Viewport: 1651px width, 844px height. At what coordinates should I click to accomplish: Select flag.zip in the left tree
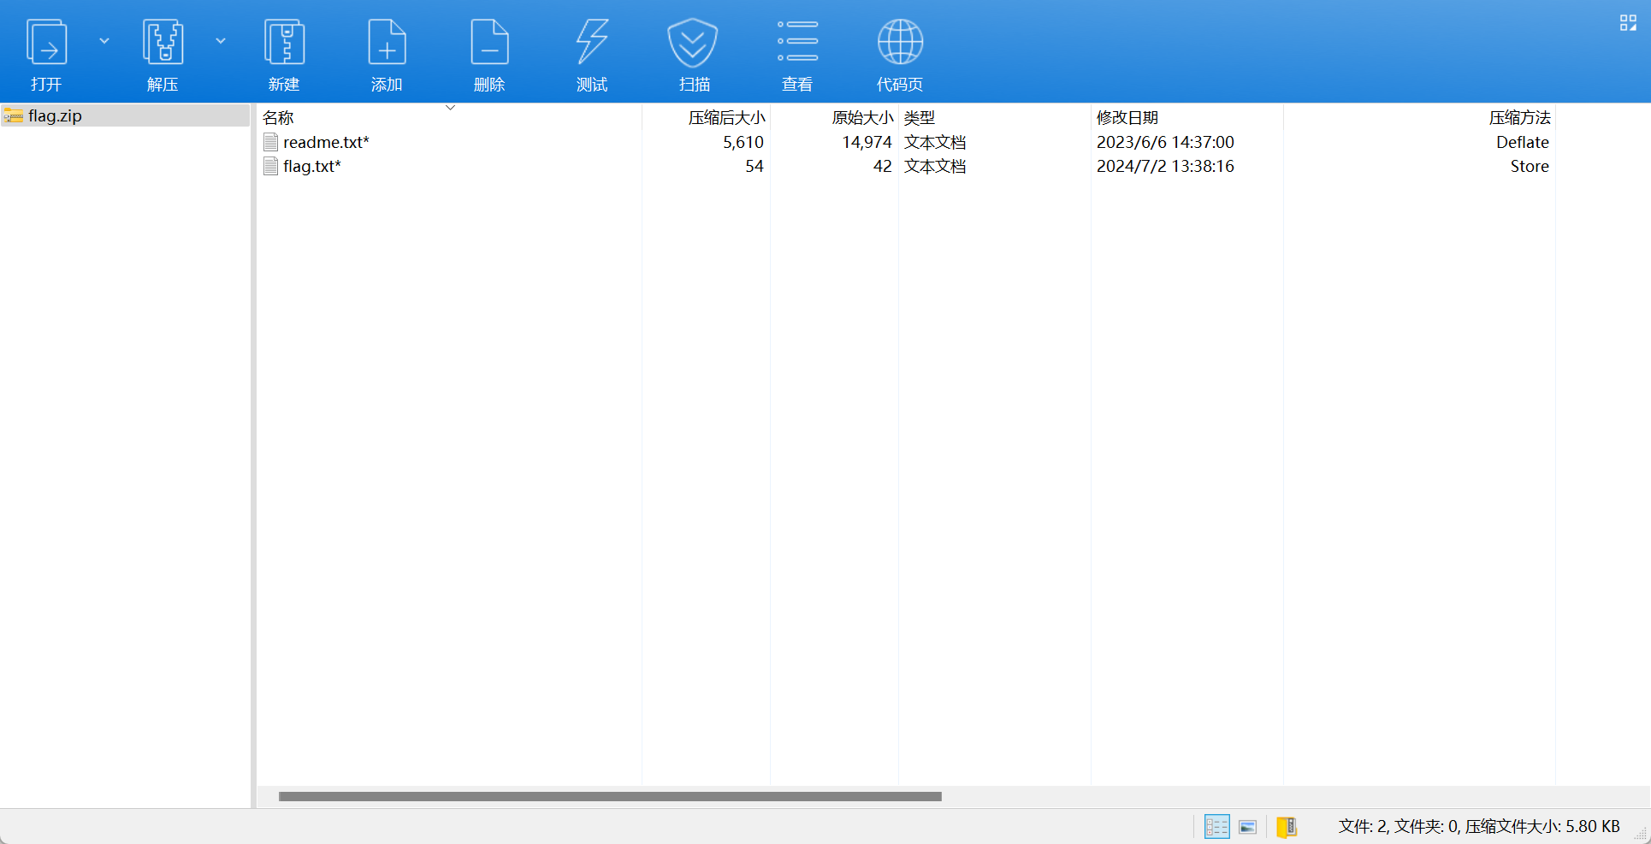[125, 115]
